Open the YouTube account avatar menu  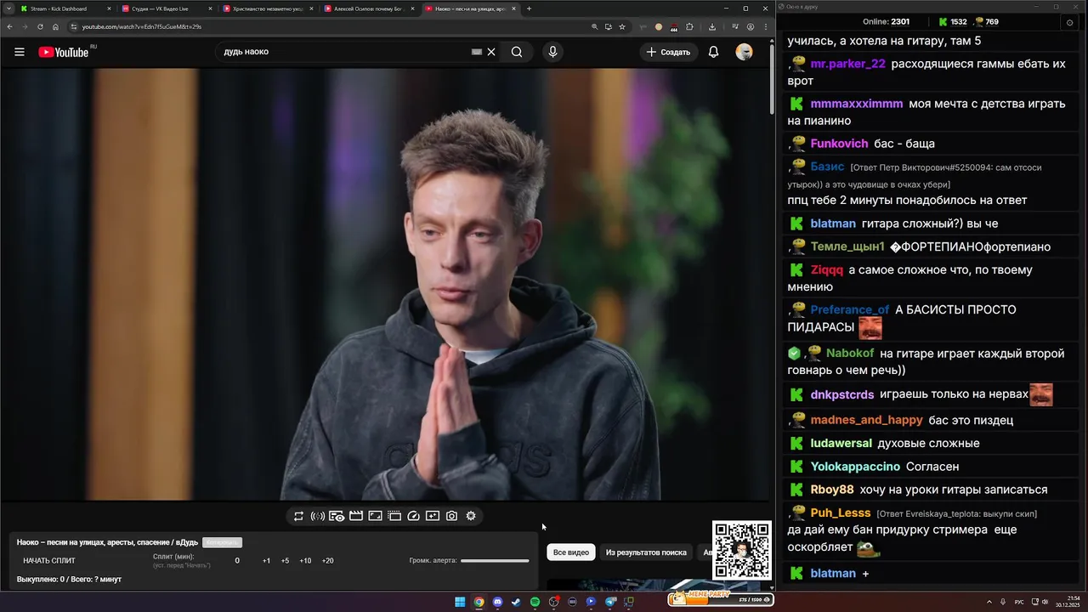click(744, 52)
